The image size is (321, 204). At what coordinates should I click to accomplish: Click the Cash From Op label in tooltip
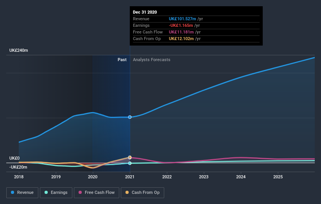(147, 39)
